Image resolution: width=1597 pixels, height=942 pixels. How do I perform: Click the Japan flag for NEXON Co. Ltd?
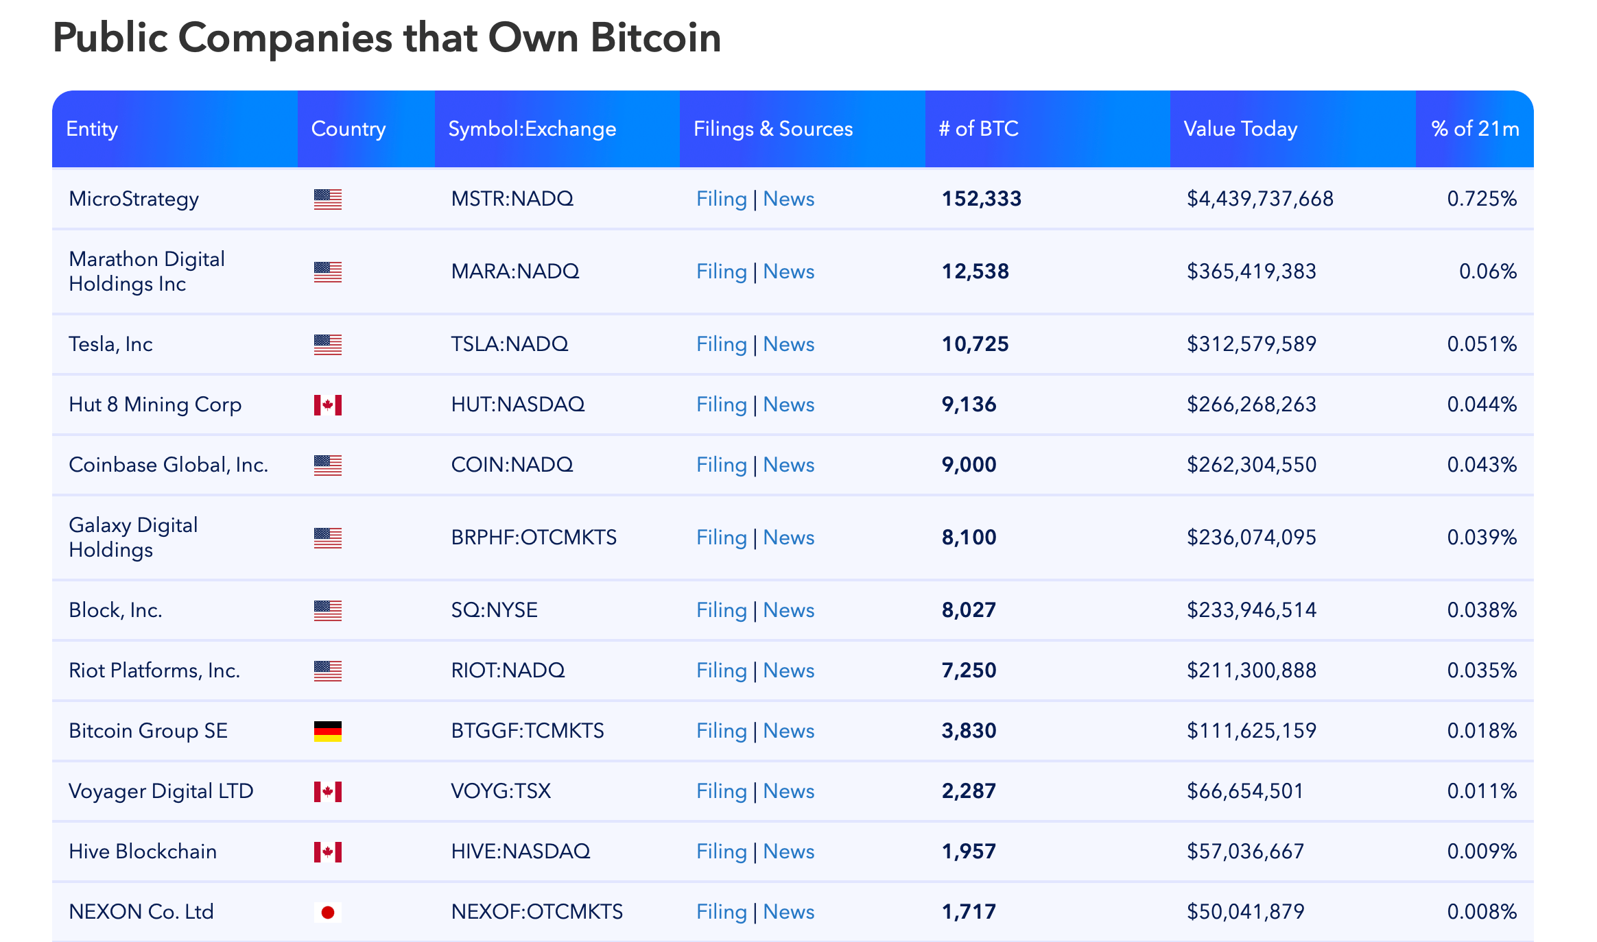pos(327,912)
